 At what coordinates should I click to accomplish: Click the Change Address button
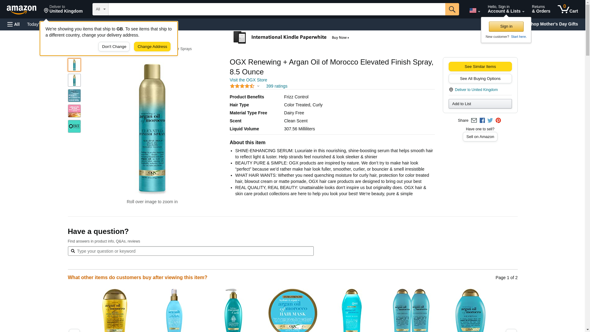click(x=152, y=47)
